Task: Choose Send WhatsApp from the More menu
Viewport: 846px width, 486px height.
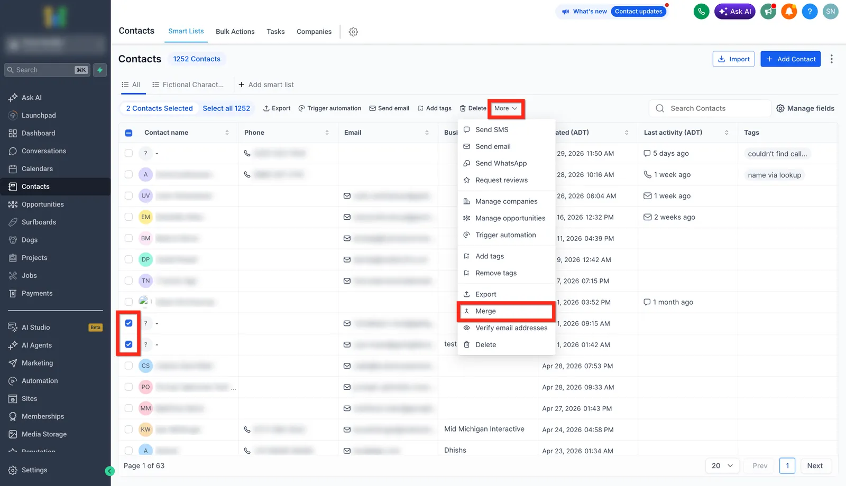Action: 506,163
